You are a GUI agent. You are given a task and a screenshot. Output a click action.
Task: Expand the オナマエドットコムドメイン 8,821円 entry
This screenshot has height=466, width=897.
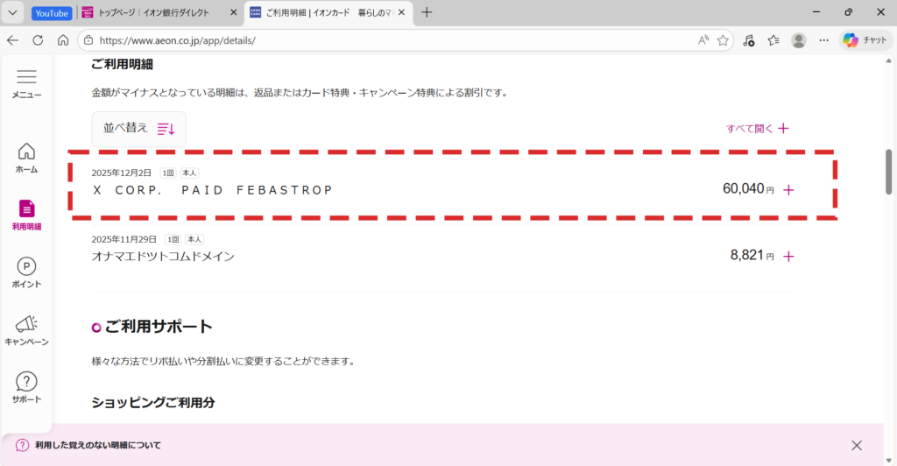788,257
